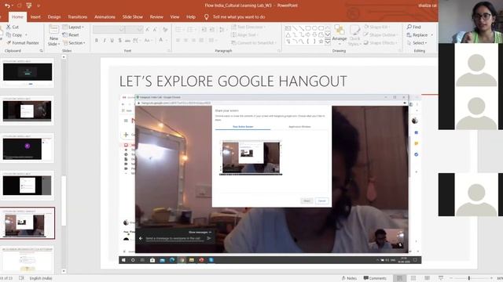503x282 pixels.
Task: Switch to the Home tab
Action: (x=17, y=17)
